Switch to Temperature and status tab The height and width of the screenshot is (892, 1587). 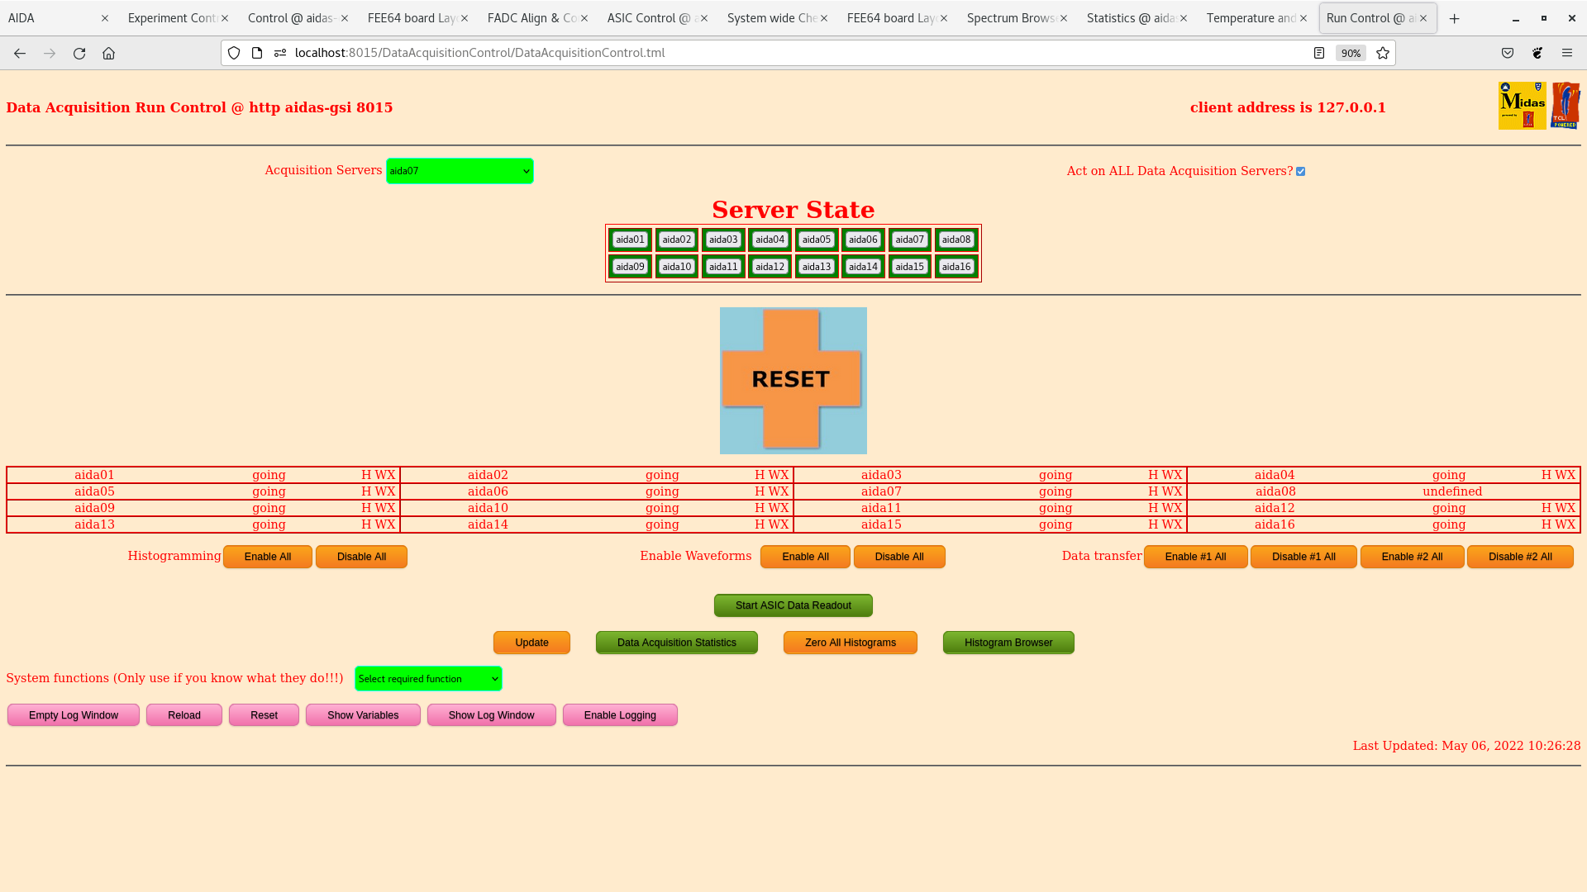(1250, 18)
